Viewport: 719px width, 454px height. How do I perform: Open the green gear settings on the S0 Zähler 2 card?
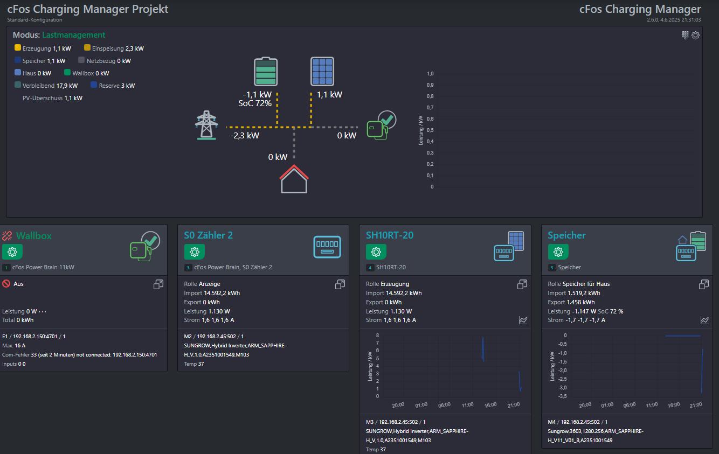pos(195,252)
